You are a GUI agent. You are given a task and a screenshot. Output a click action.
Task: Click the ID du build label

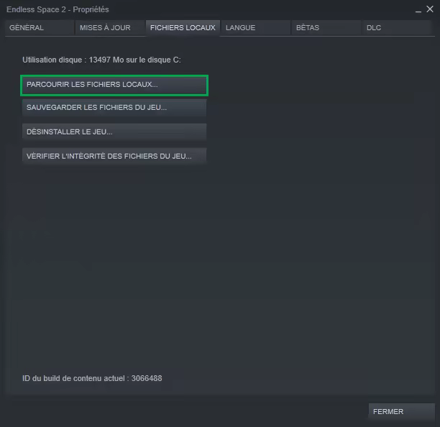pos(75,378)
